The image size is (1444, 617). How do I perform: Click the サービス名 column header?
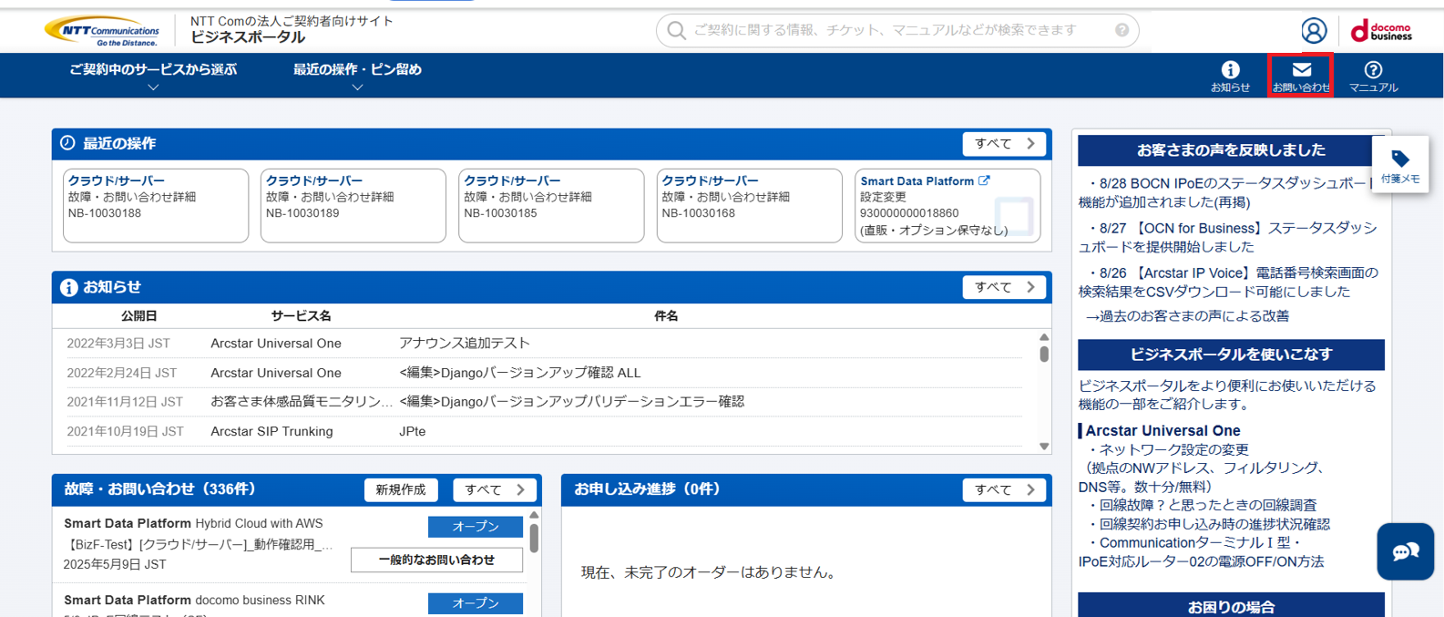pos(301,315)
